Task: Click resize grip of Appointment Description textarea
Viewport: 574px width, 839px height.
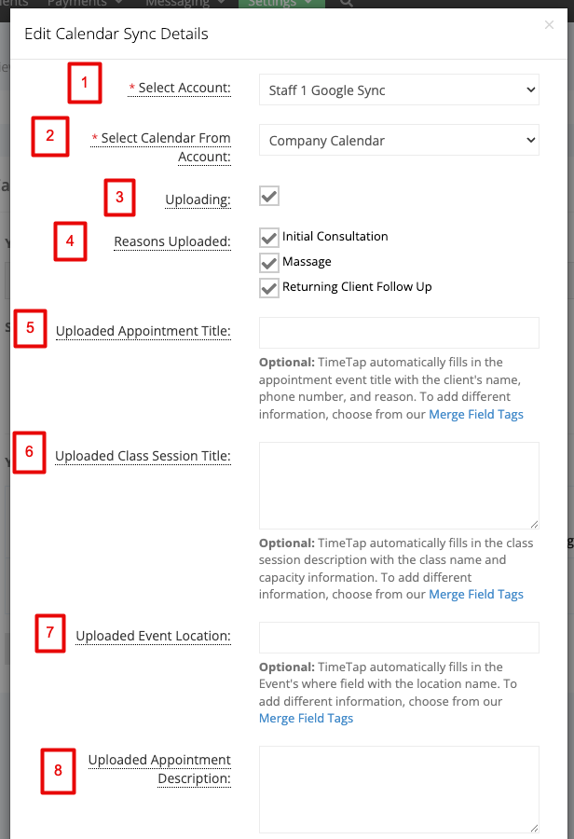Action: point(534,828)
